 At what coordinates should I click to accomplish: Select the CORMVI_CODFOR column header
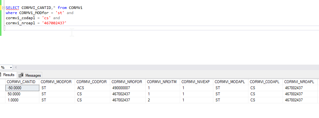pos(92,82)
